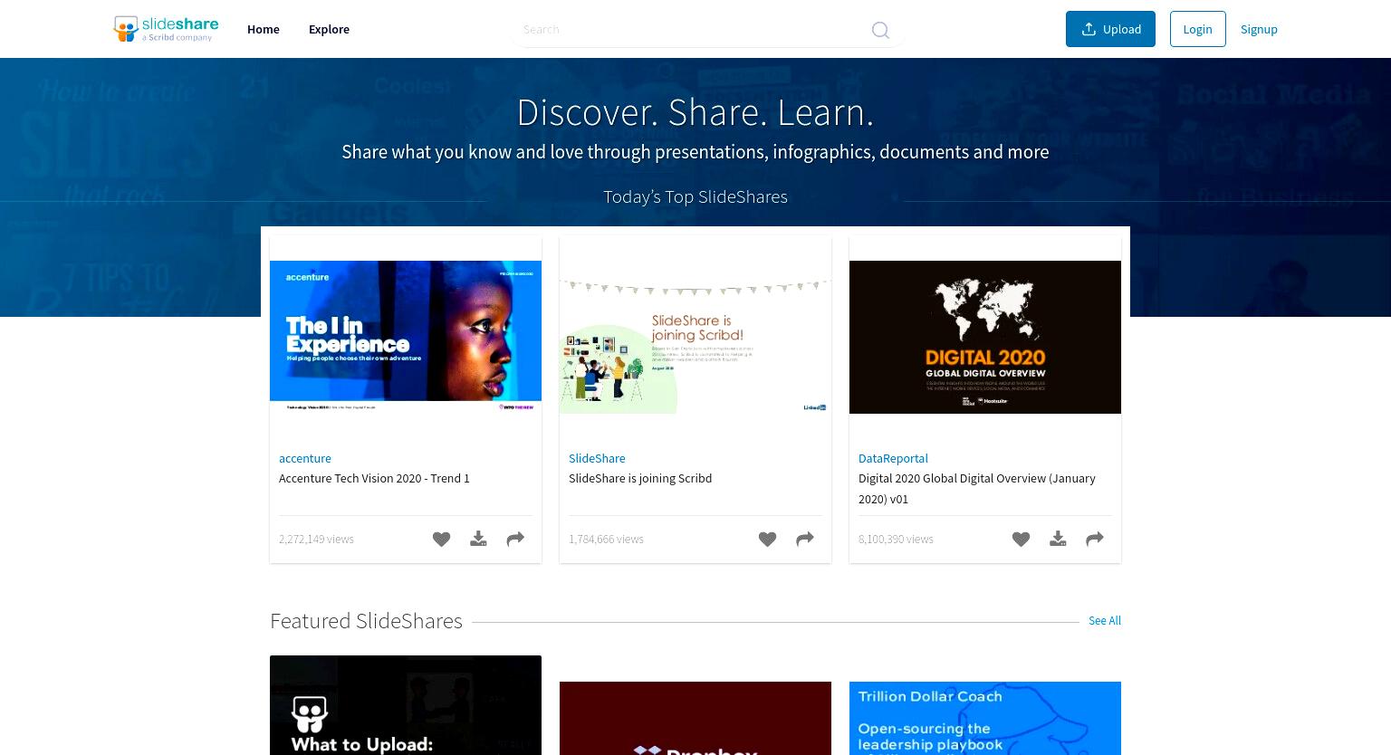The height and width of the screenshot is (755, 1391).
Task: Download the Accenture Tech Vision 2020 slideshow
Action: pos(478,540)
